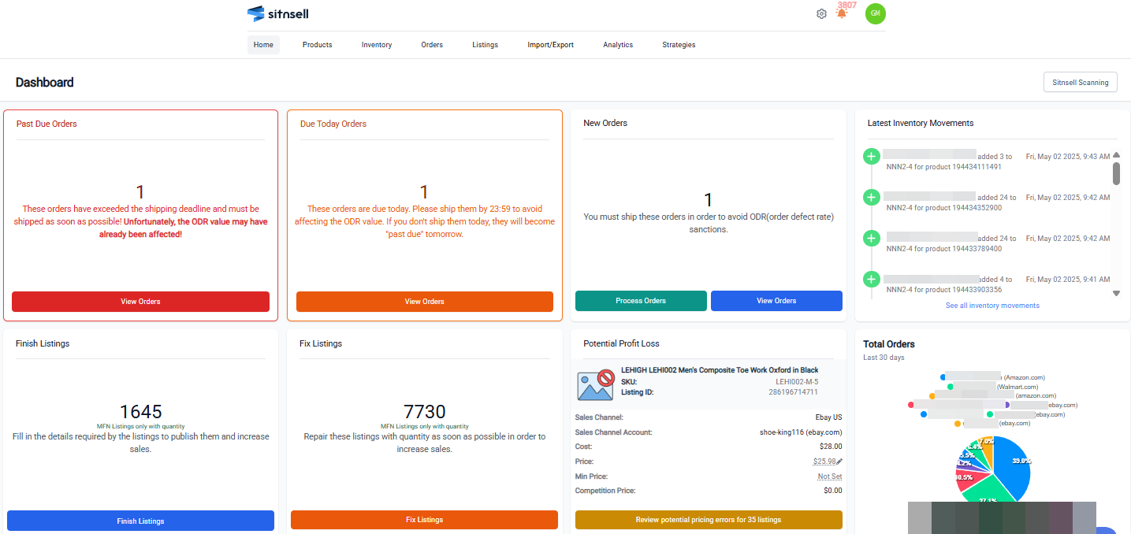Image resolution: width=1131 pixels, height=534 pixels.
Task: Click inventory movements scroll up arrow
Action: 1116,155
